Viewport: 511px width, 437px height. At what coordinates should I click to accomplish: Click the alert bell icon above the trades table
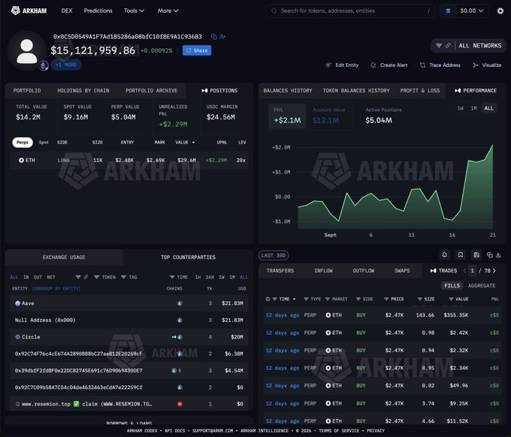[445, 255]
